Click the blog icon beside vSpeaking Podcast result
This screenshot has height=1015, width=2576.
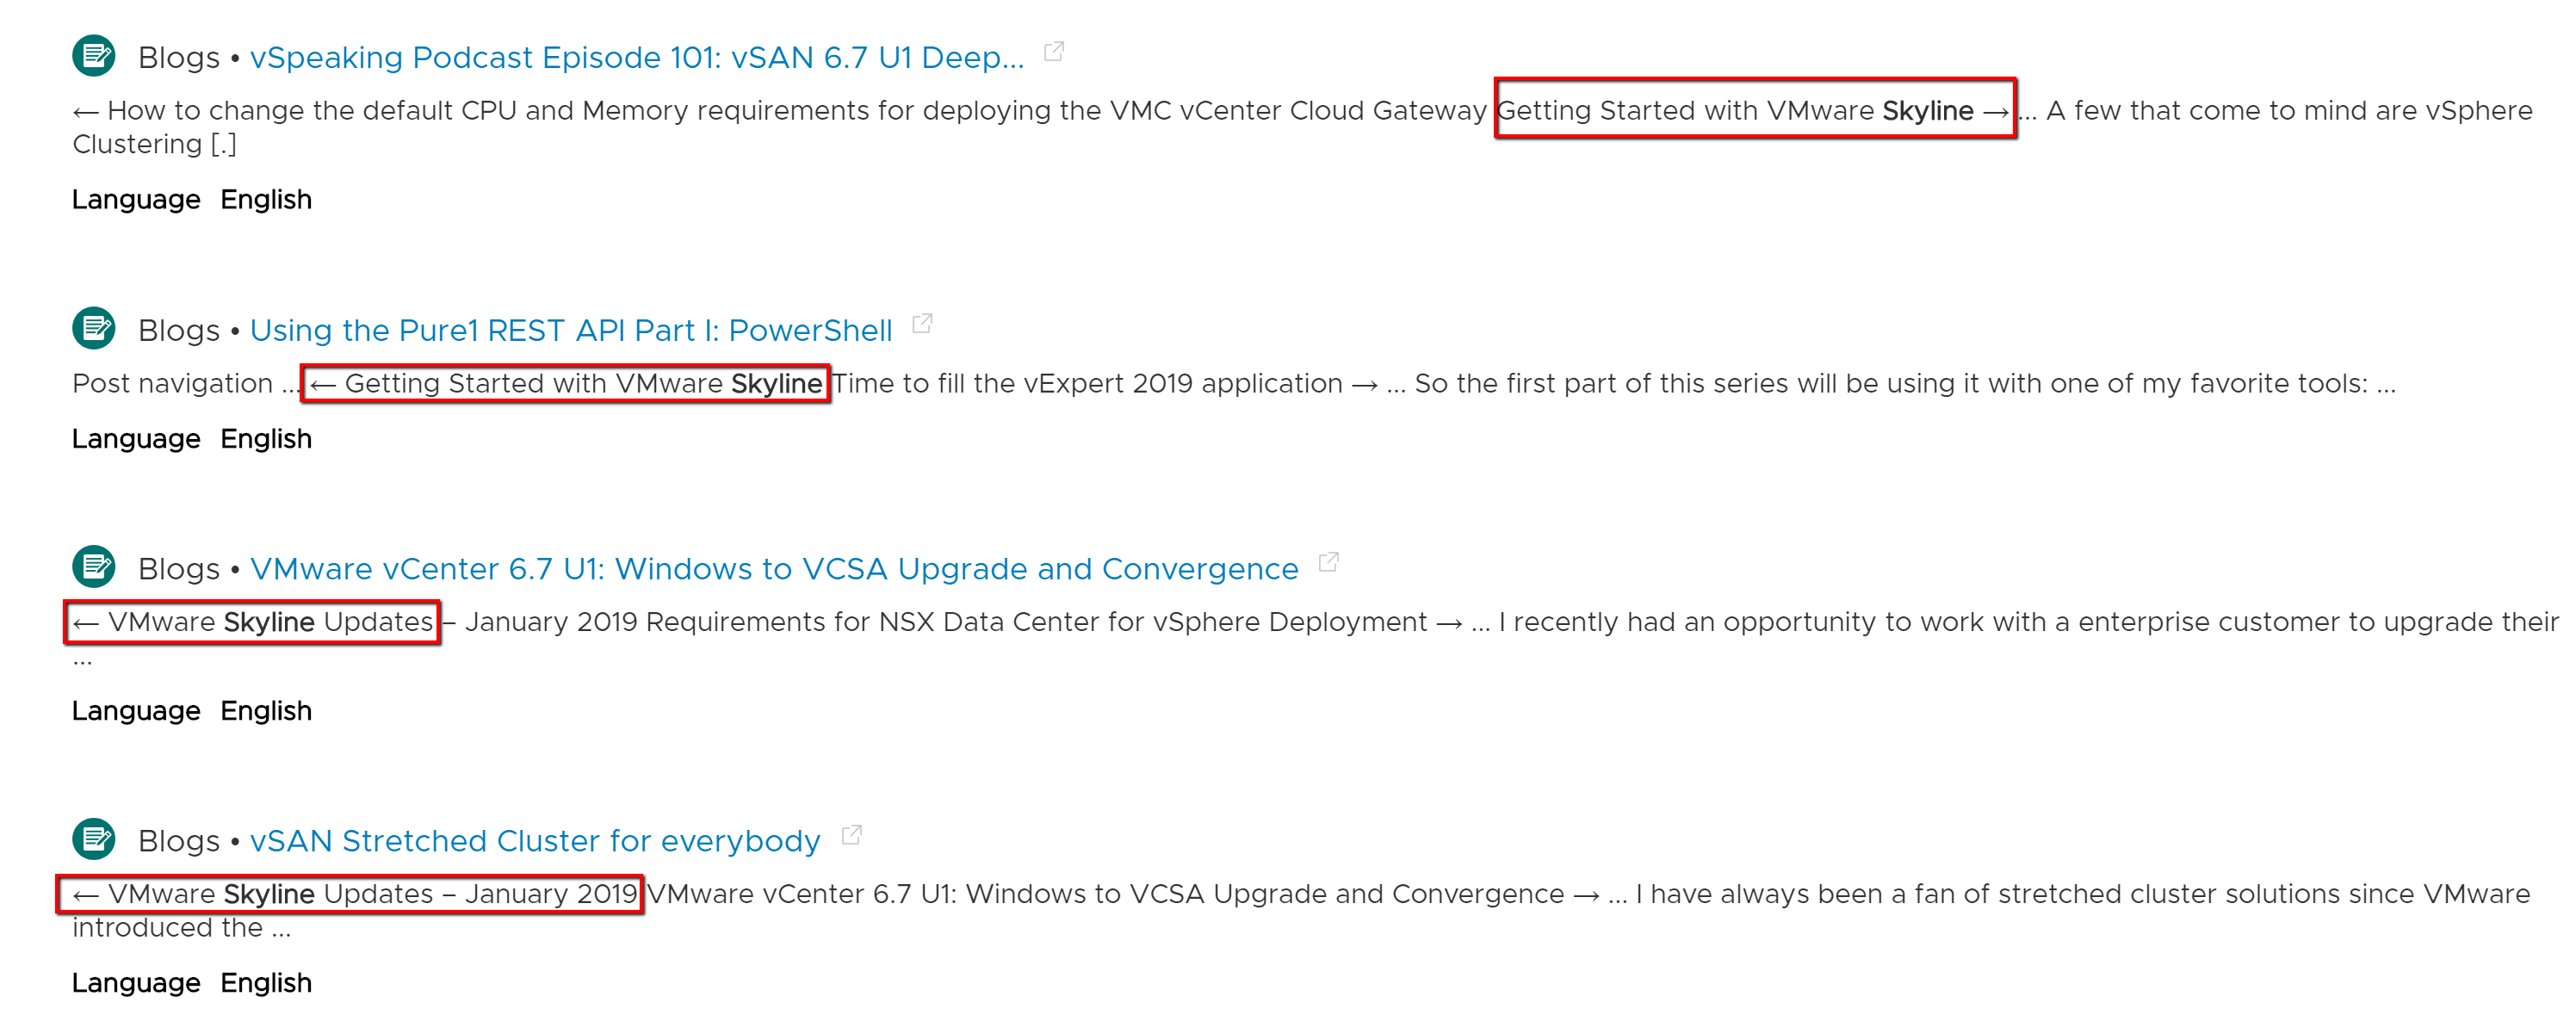click(x=94, y=56)
